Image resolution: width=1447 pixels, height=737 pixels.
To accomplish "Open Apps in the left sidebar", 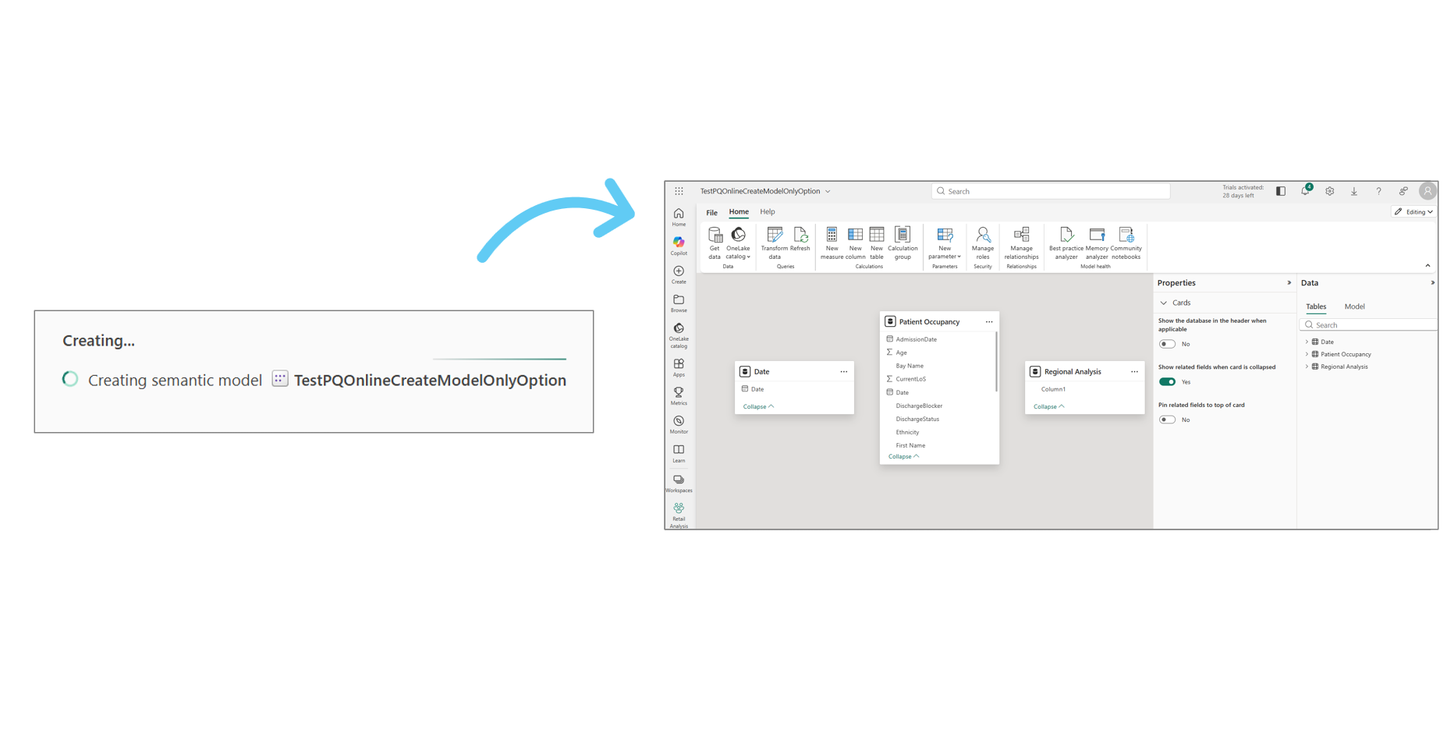I will pos(679,368).
